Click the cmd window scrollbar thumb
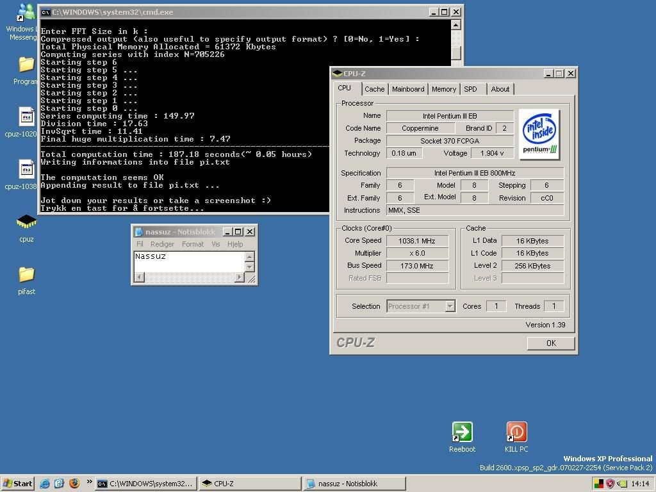 click(x=455, y=53)
